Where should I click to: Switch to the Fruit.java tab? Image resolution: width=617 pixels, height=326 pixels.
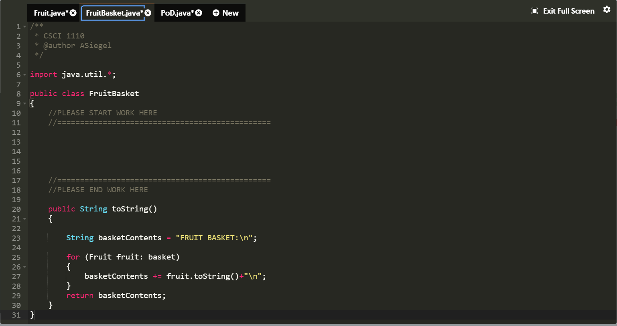pos(50,12)
